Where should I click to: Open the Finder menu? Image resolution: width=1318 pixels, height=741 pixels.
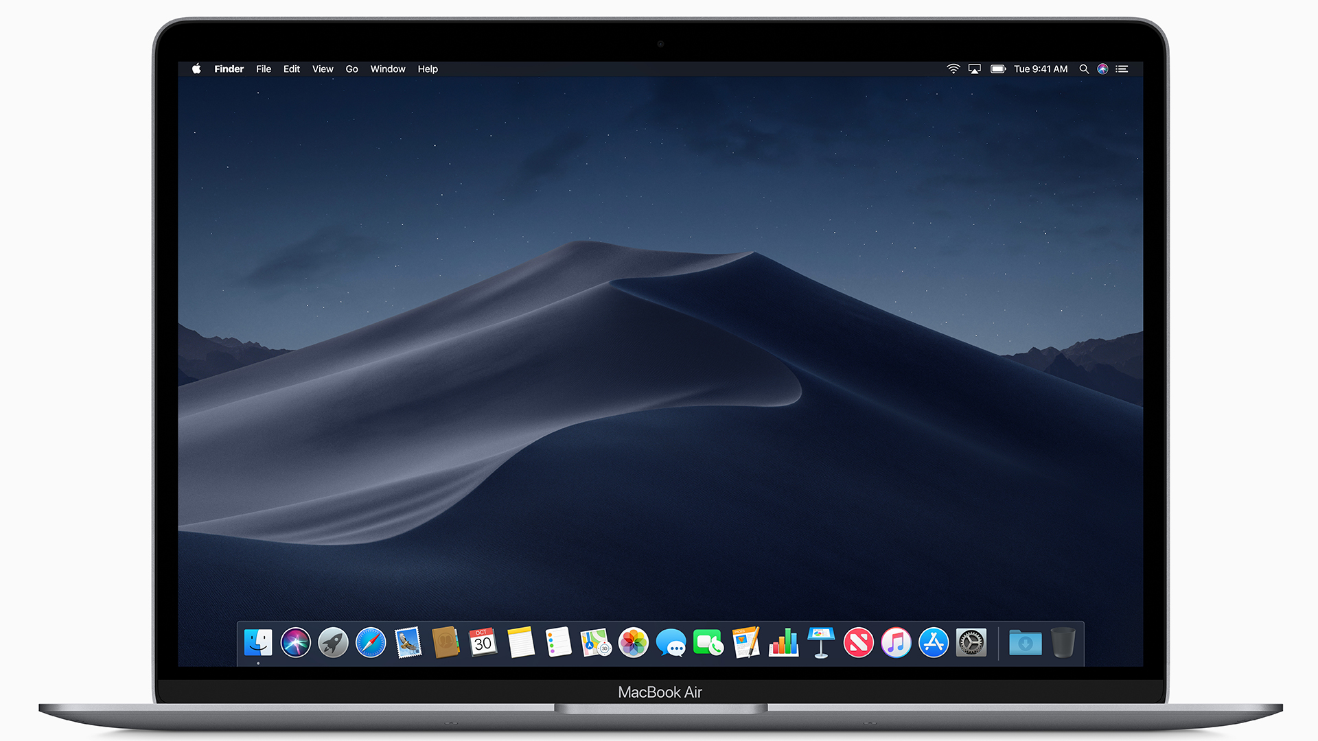229,69
